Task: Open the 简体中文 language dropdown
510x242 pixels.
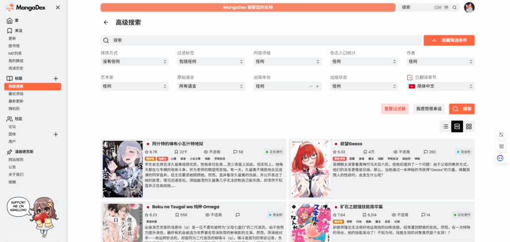Action: coord(440,87)
